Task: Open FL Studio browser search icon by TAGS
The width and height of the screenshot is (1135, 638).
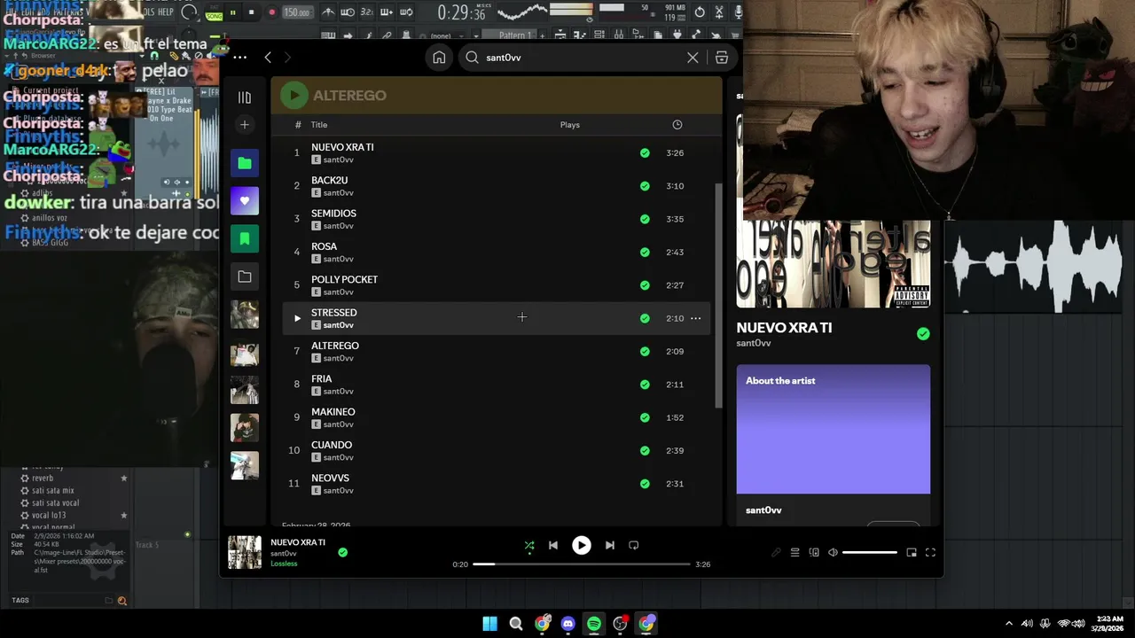Action: (122, 601)
